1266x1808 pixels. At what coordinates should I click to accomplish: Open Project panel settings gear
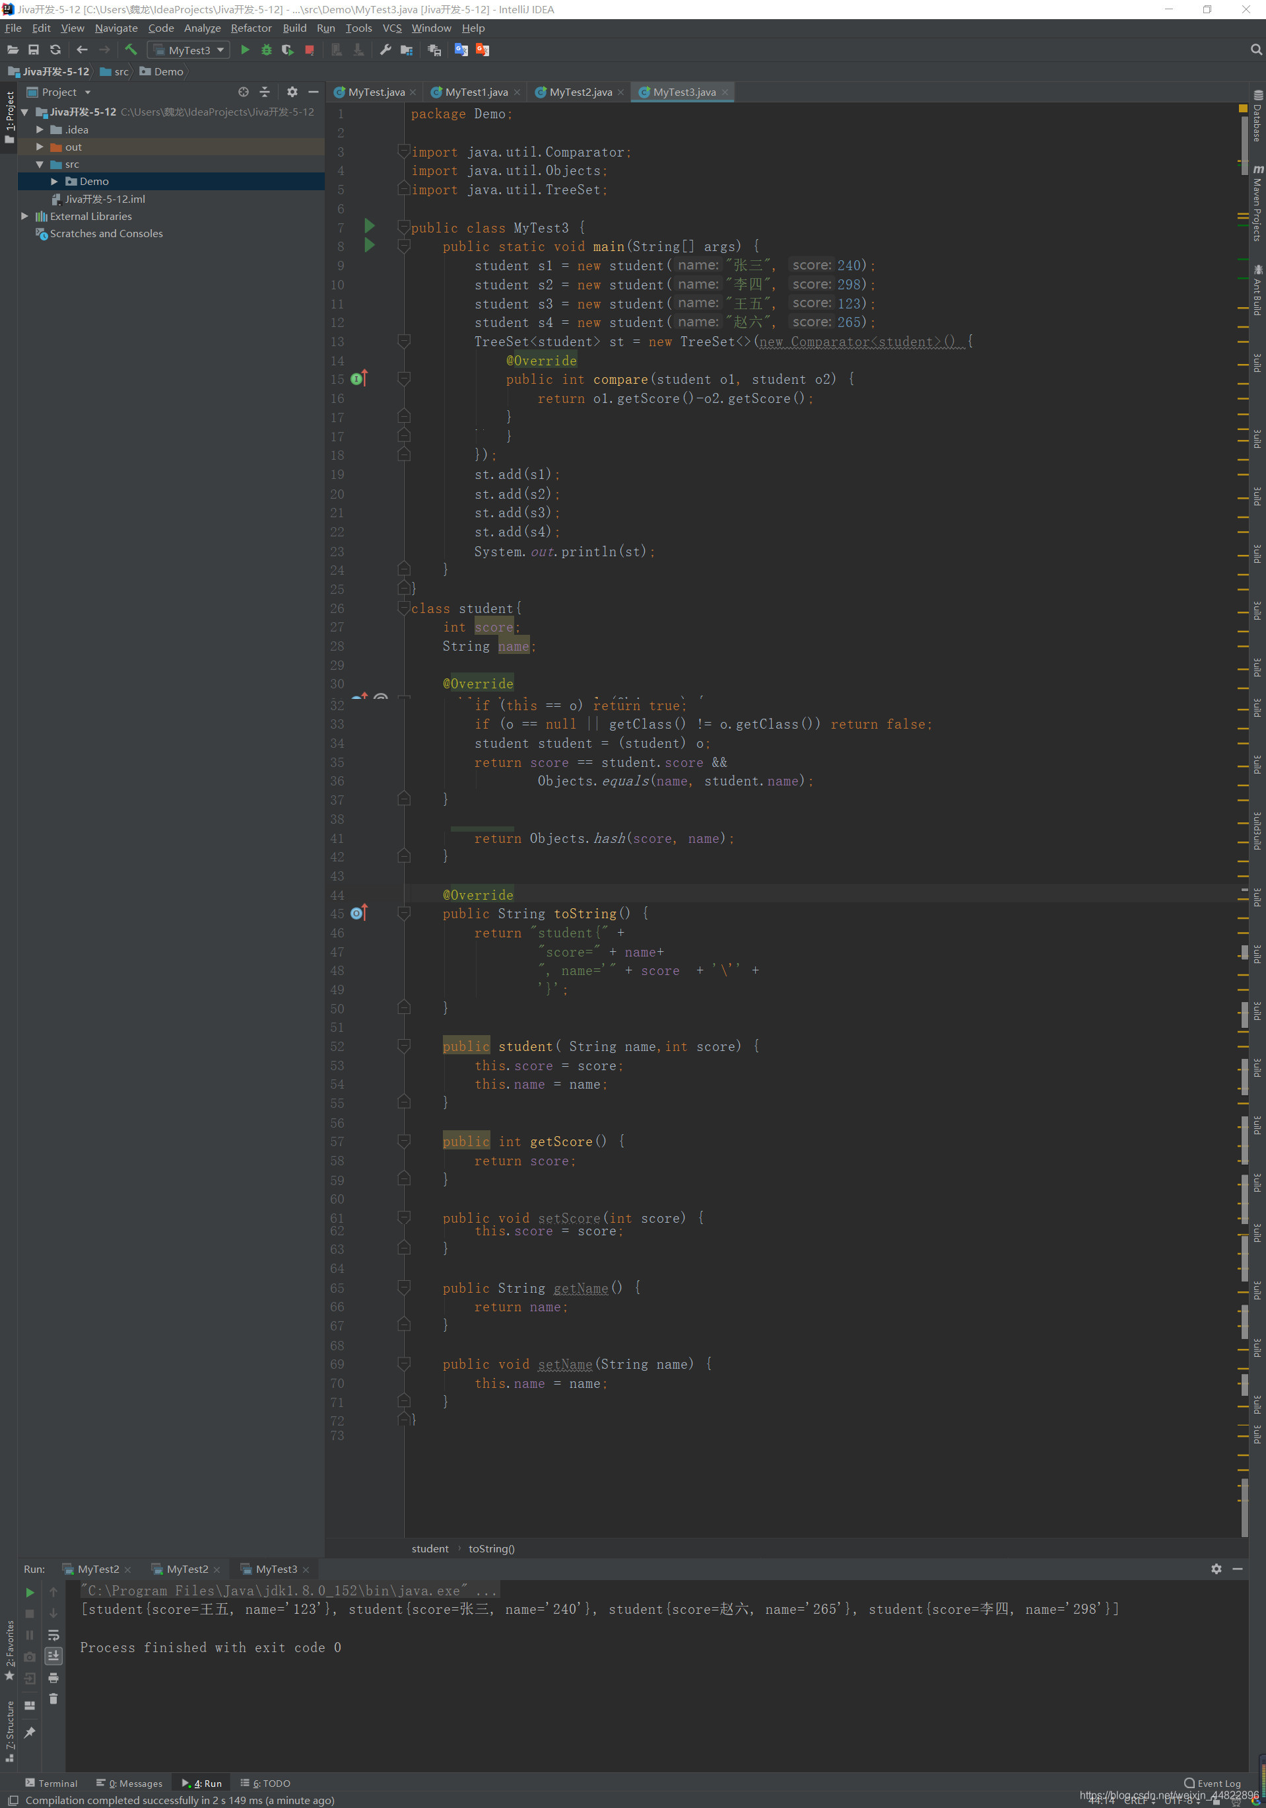292,92
